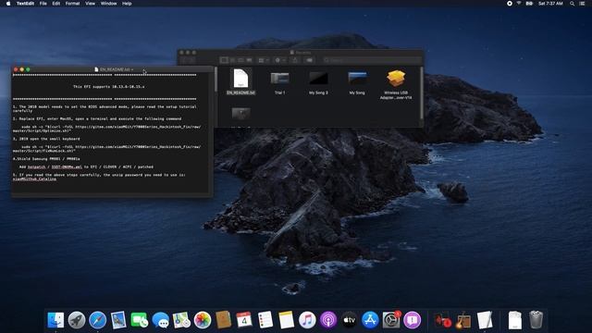This screenshot has height=333, width=592.
Task: Click the hotpatch link in TextEdit
Action: 37,166
